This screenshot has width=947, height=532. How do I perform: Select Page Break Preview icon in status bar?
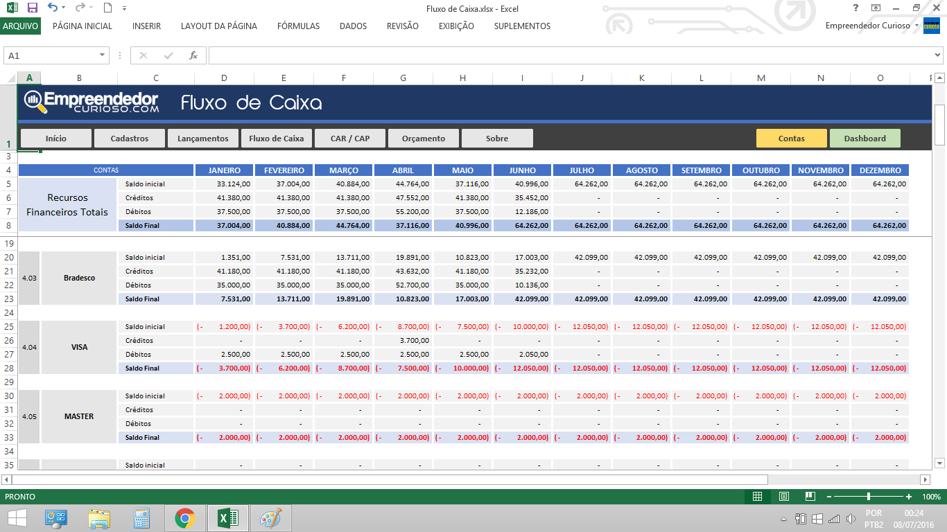(809, 497)
